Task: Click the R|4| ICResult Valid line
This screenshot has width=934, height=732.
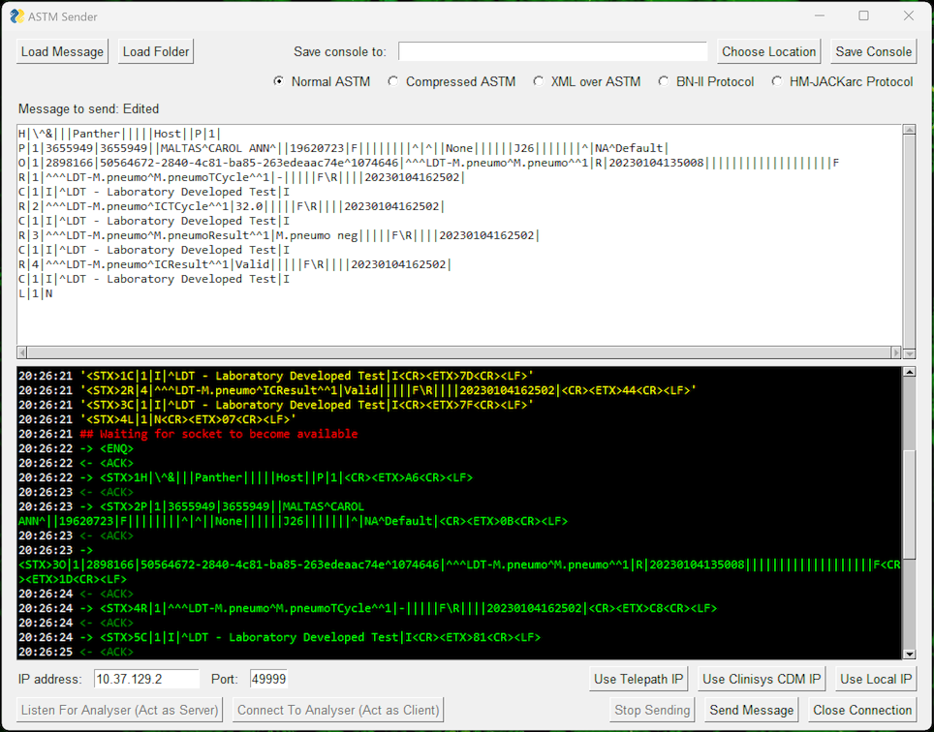Action: click(234, 264)
